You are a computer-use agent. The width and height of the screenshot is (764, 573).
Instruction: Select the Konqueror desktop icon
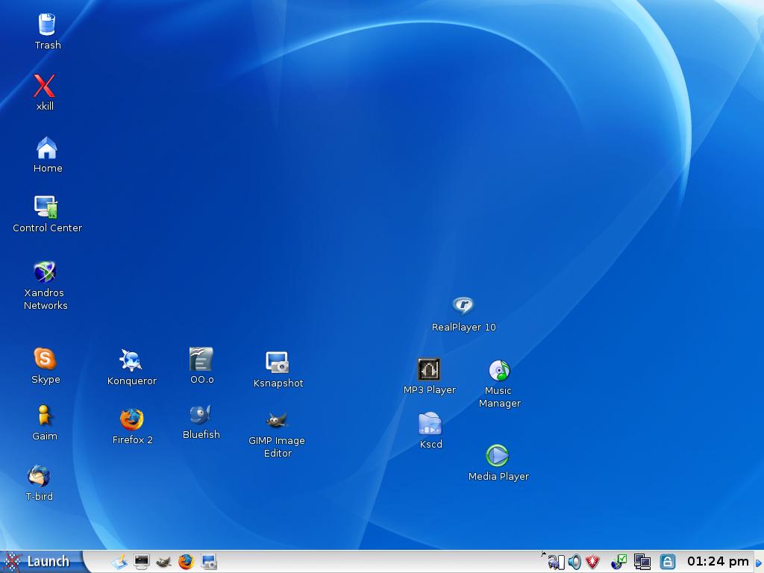131,360
